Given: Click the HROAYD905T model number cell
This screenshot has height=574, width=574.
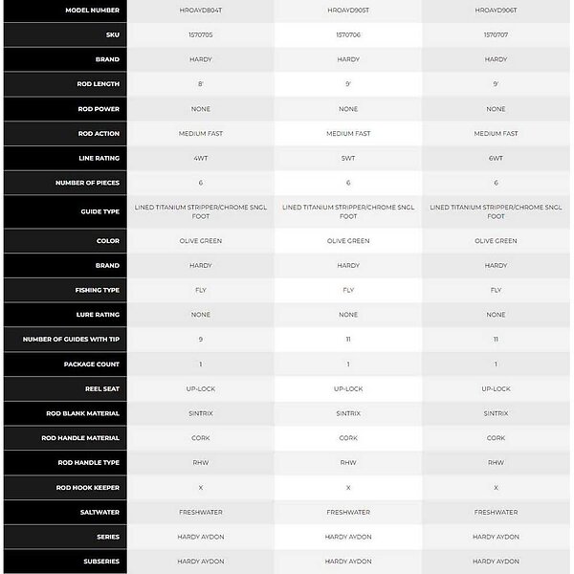Looking at the screenshot, I should (348, 10).
